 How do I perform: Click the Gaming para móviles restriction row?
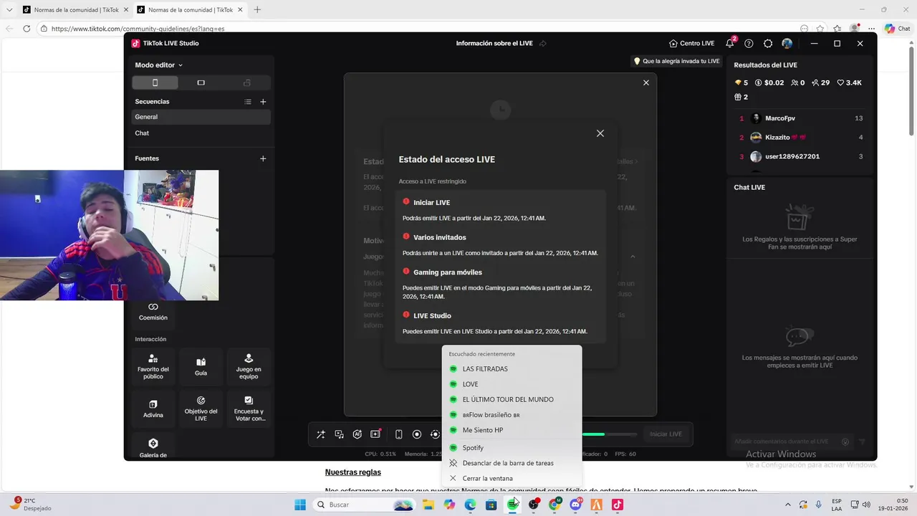tap(500, 284)
